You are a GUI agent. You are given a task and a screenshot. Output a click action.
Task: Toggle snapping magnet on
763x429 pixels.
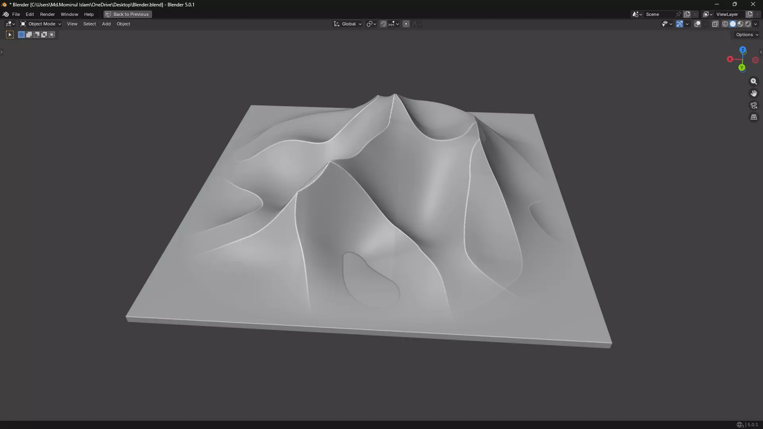pyautogui.click(x=383, y=24)
